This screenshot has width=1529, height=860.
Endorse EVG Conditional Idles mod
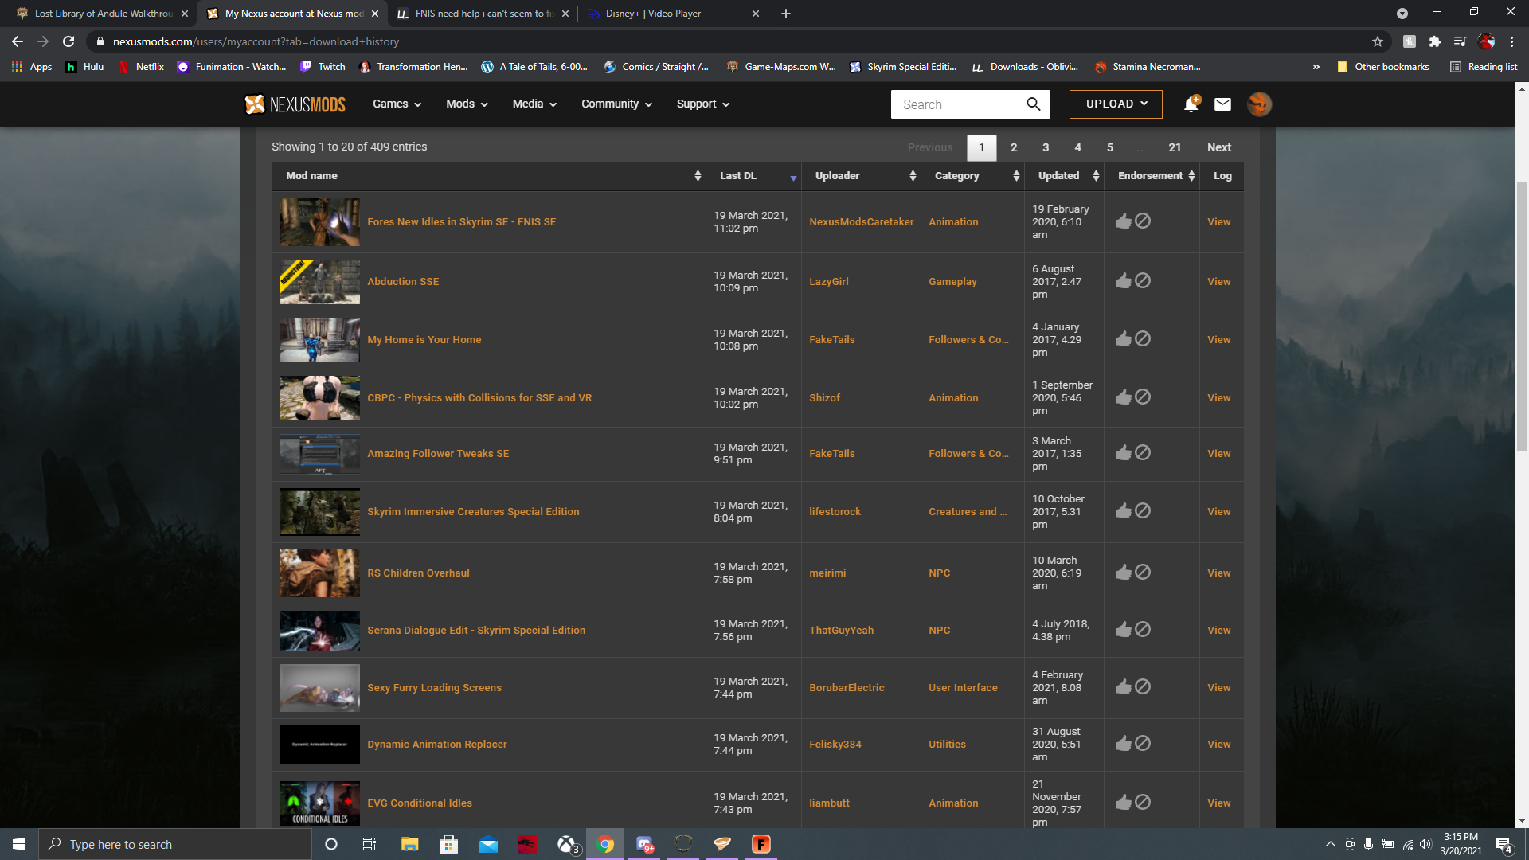pyautogui.click(x=1123, y=803)
